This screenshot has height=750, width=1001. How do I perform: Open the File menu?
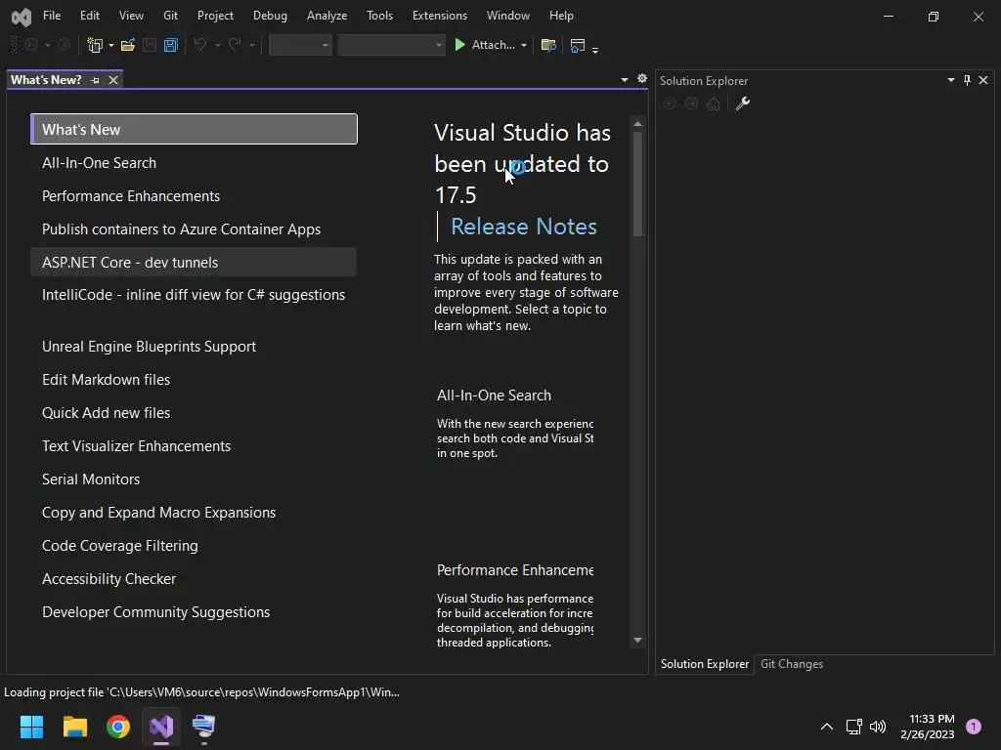(52, 16)
